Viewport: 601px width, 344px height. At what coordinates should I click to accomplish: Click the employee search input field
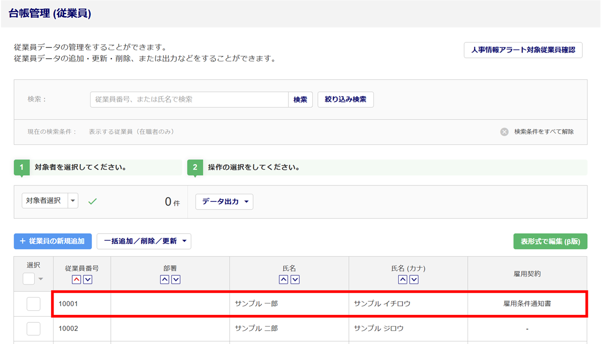click(x=189, y=99)
